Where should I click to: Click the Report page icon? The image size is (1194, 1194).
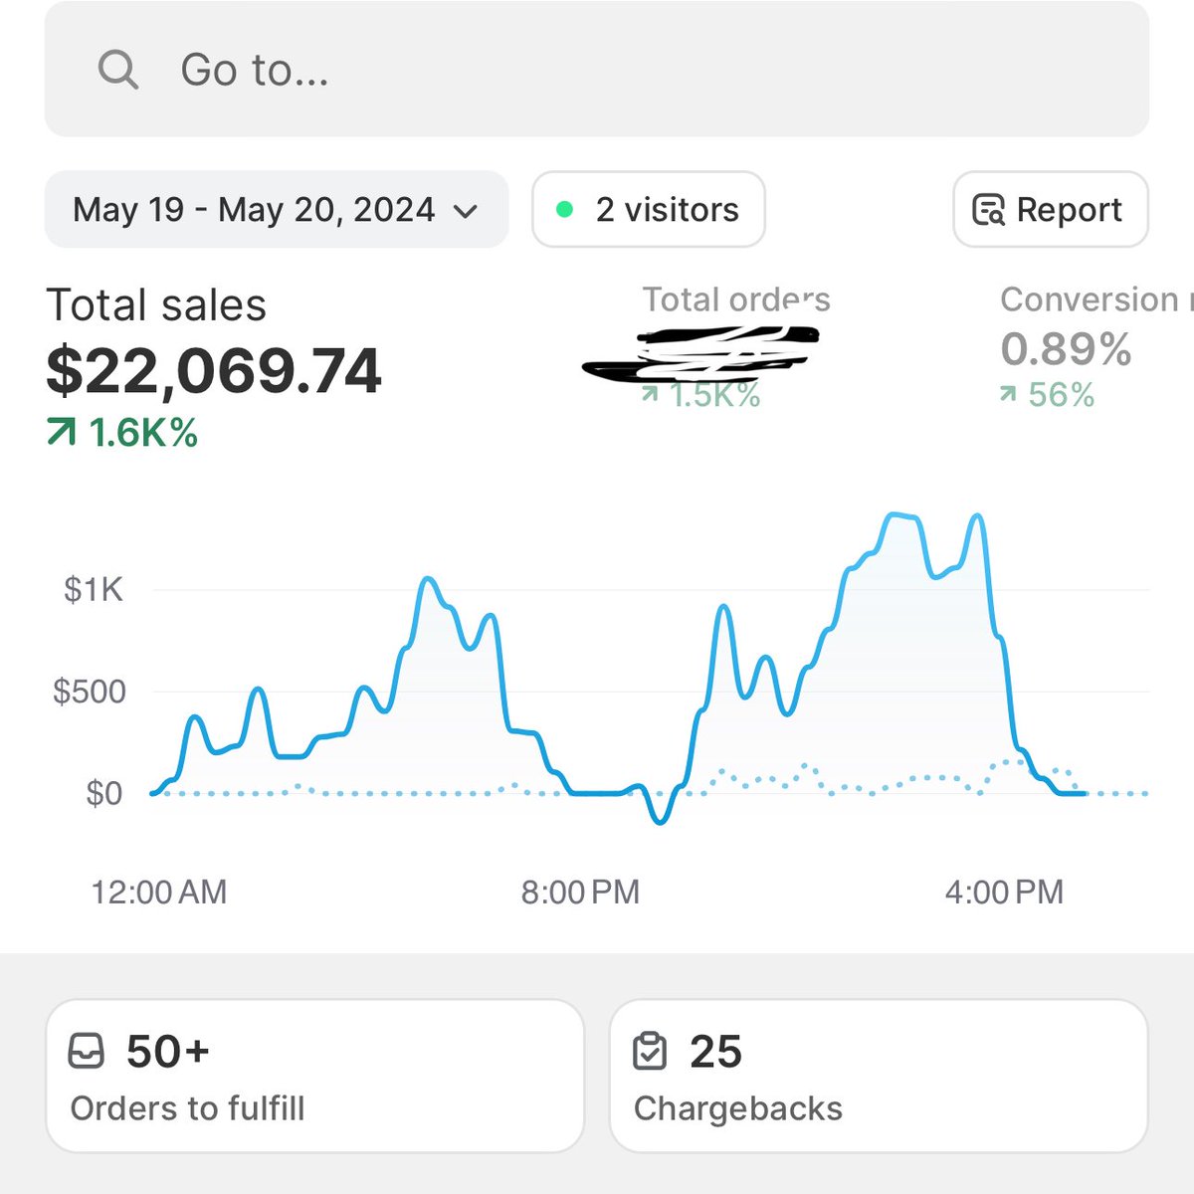click(987, 210)
